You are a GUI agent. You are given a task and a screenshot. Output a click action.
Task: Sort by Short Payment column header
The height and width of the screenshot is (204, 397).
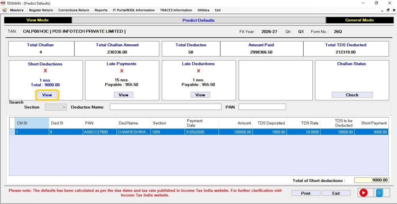pyautogui.click(x=371, y=123)
